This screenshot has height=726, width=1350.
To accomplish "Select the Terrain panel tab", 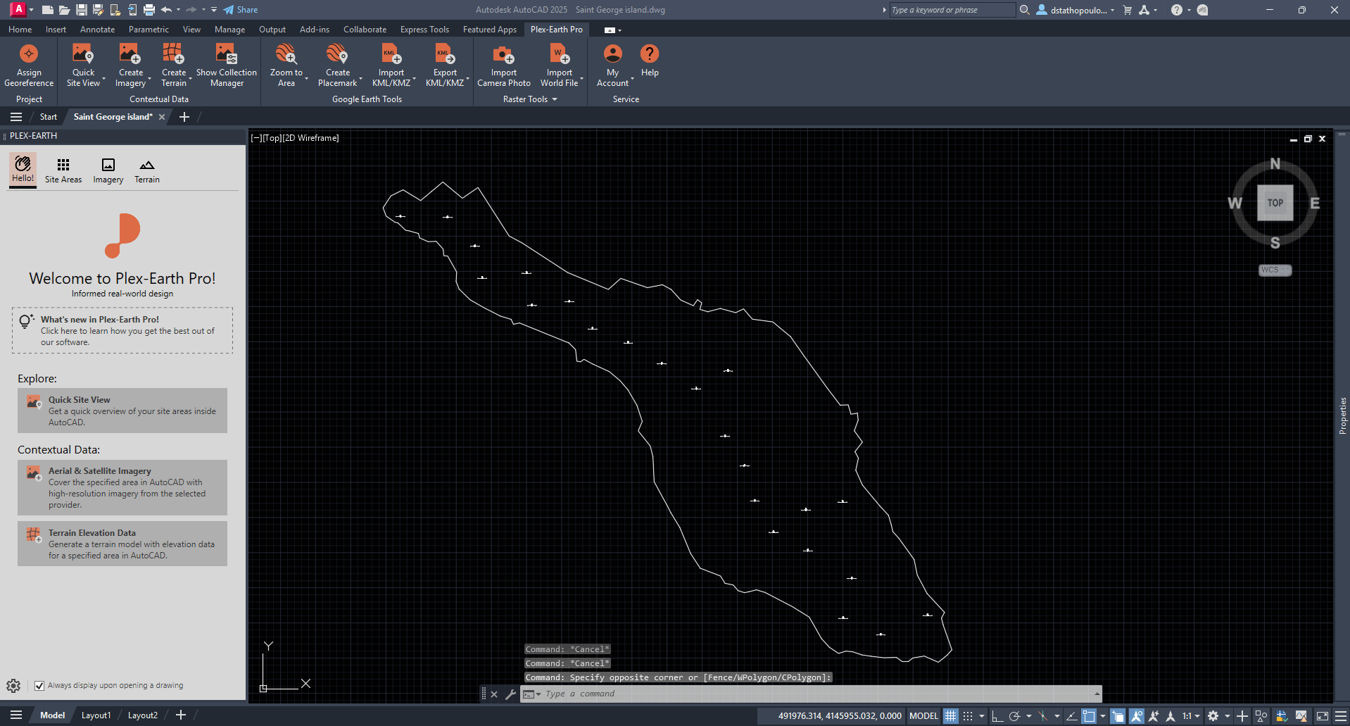I will 147,171.
